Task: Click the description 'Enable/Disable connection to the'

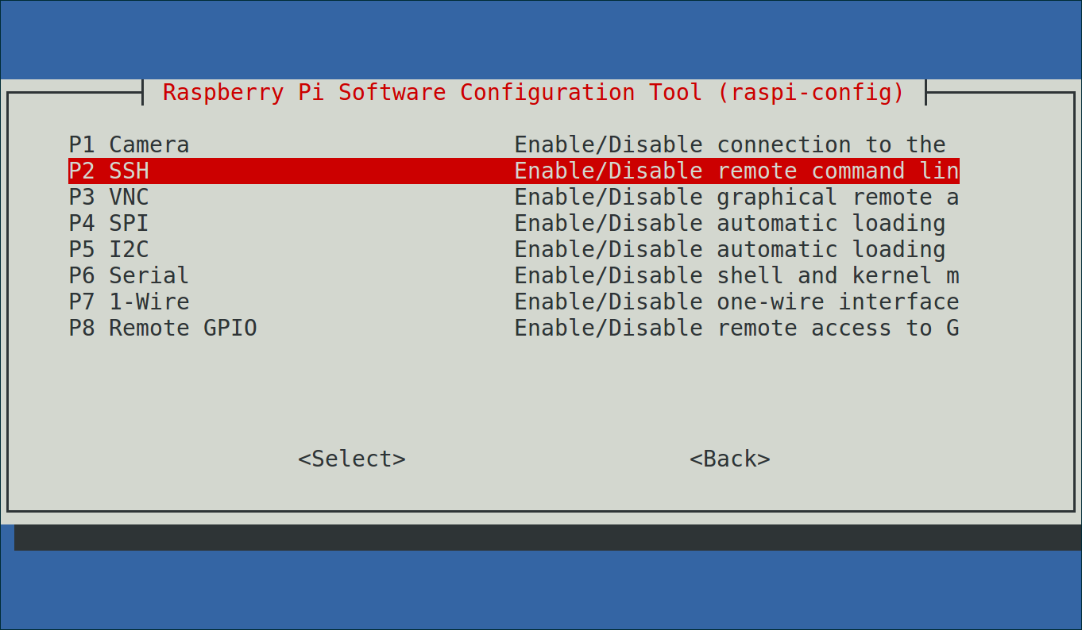Action: 730,144
